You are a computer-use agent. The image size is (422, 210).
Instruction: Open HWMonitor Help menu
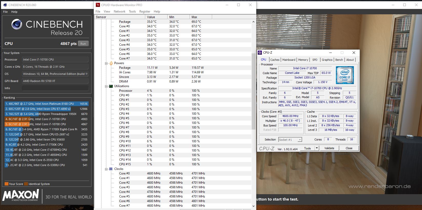pos(157,11)
